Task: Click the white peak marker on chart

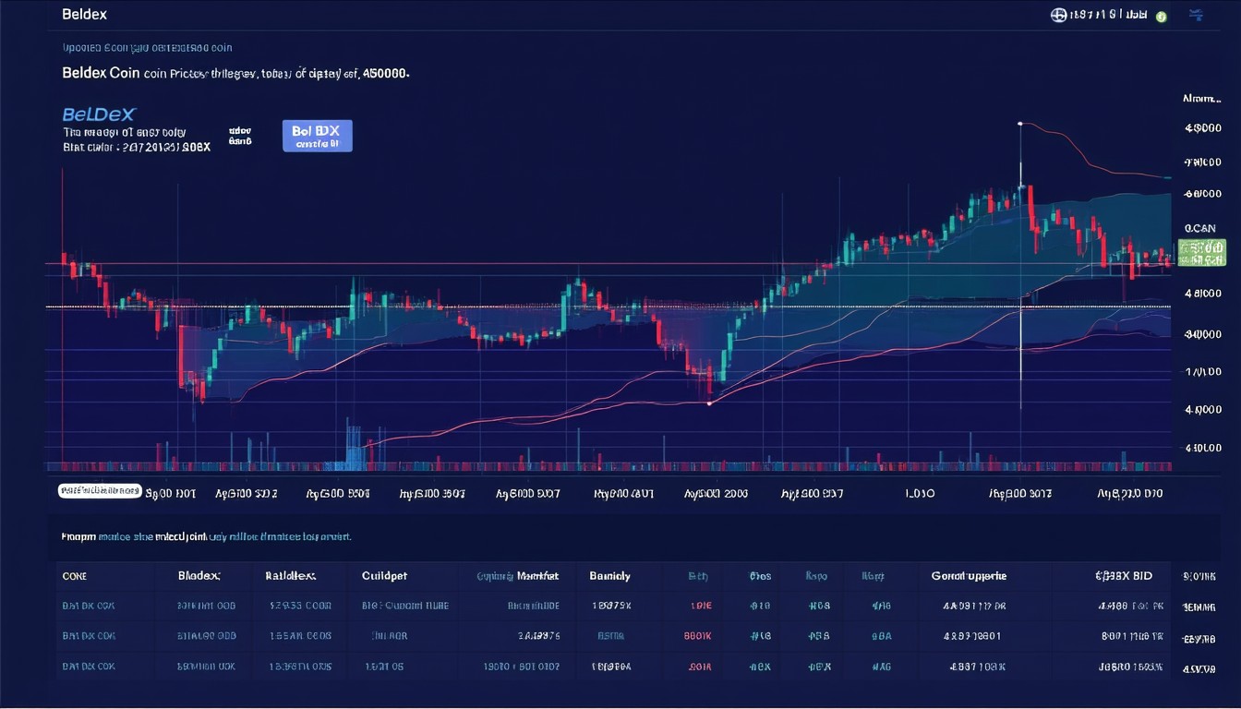Action: click(x=1020, y=123)
